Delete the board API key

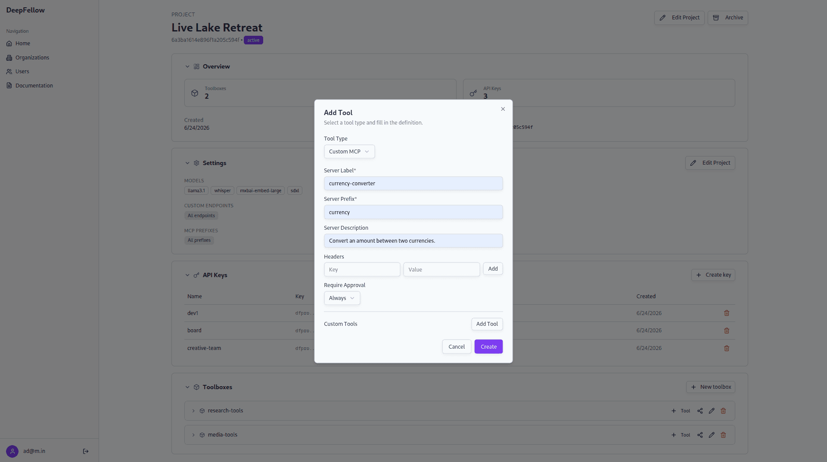727,331
